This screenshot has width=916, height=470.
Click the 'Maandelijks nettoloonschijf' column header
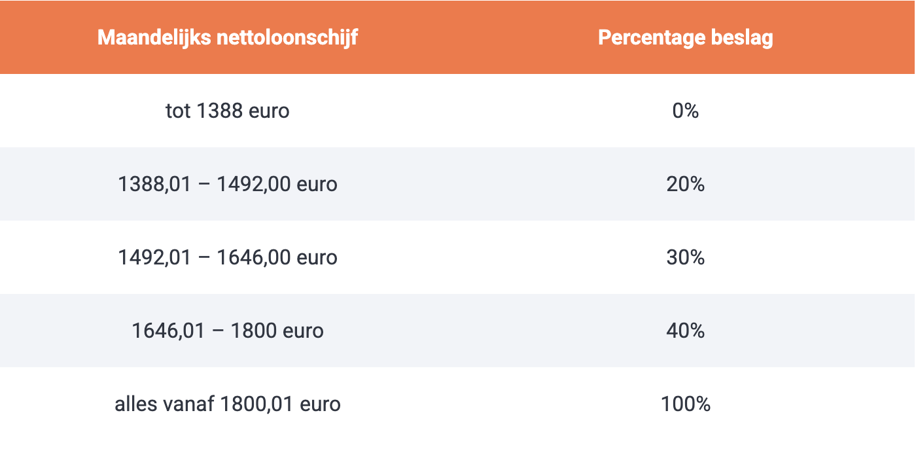click(x=228, y=37)
